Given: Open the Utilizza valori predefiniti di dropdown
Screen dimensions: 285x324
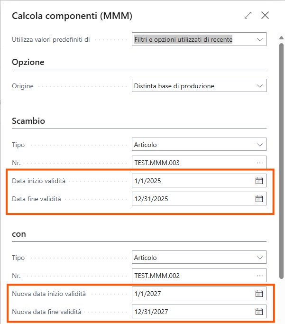Looking at the screenshot, I should pos(259,39).
